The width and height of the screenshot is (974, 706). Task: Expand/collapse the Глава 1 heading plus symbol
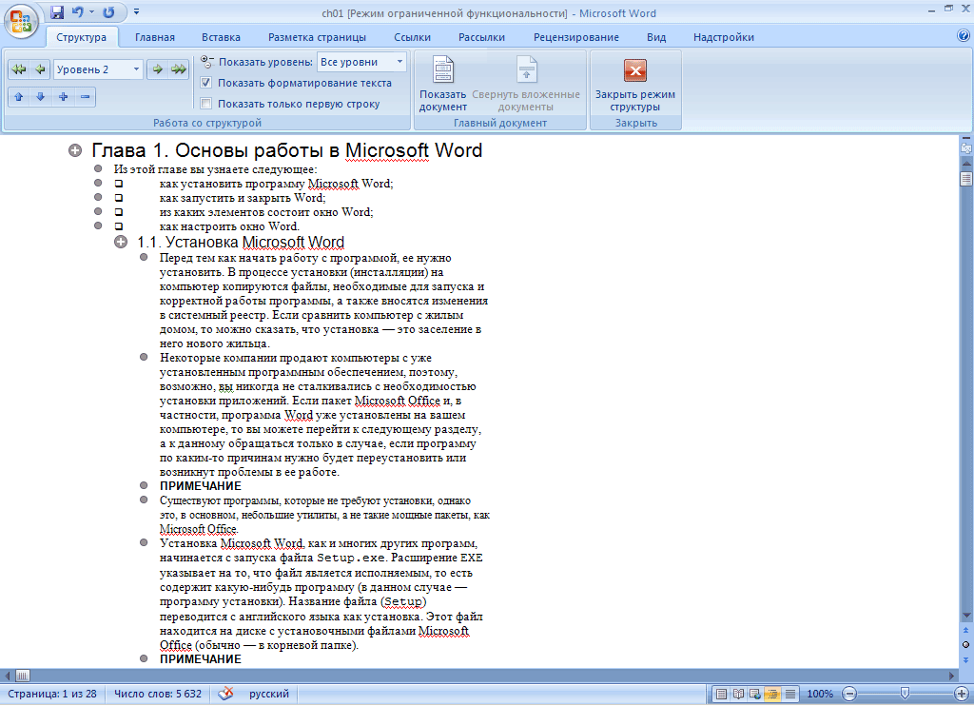[x=75, y=150]
